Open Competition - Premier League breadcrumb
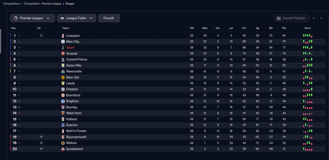 43,4
